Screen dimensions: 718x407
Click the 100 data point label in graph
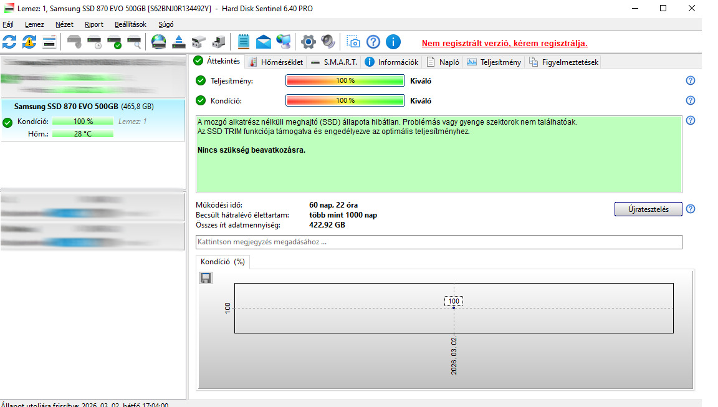pyautogui.click(x=454, y=301)
